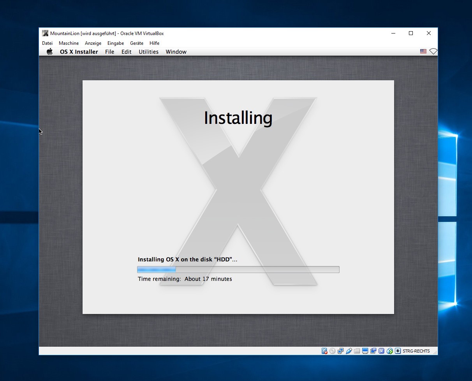Click the CPU virtualization chip status icon

(x=382, y=351)
